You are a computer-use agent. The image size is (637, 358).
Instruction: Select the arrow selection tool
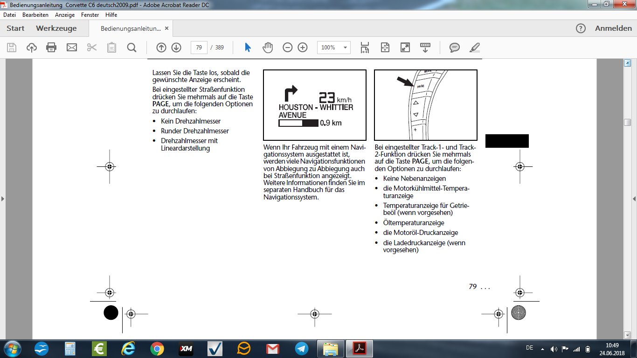pyautogui.click(x=248, y=48)
